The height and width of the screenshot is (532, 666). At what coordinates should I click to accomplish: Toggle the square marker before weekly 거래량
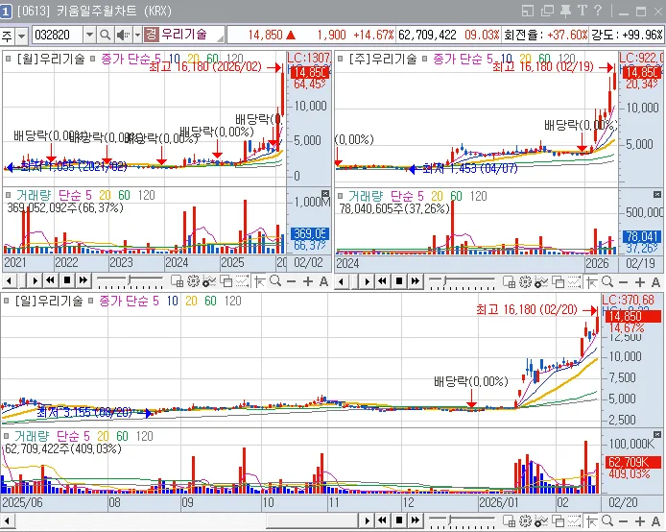pos(341,196)
